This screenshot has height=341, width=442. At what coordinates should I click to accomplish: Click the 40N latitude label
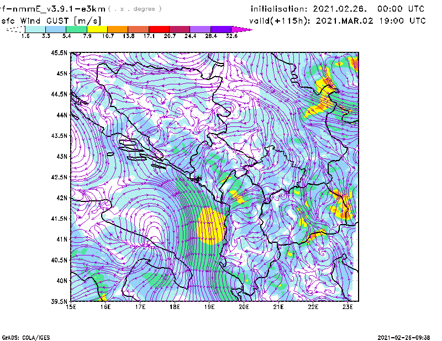pos(62,281)
